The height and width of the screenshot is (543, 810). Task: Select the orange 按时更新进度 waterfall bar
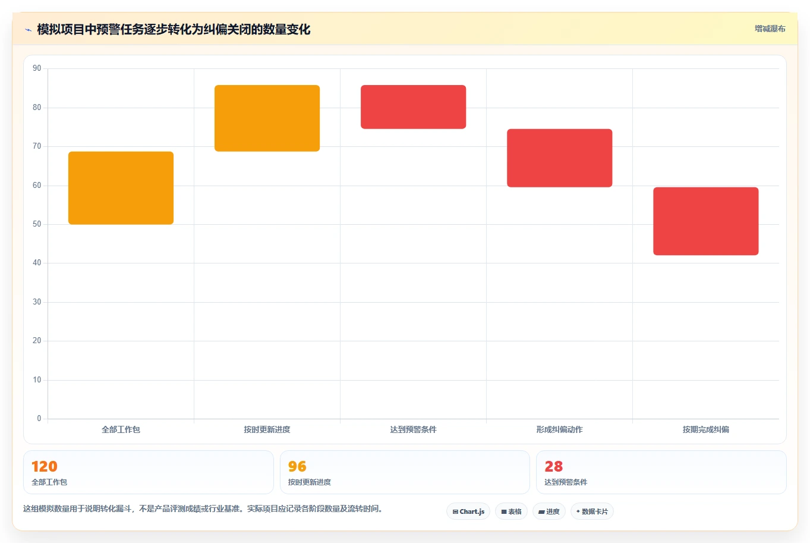coord(267,118)
